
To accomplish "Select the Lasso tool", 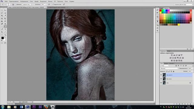I will [x=2, y=13].
